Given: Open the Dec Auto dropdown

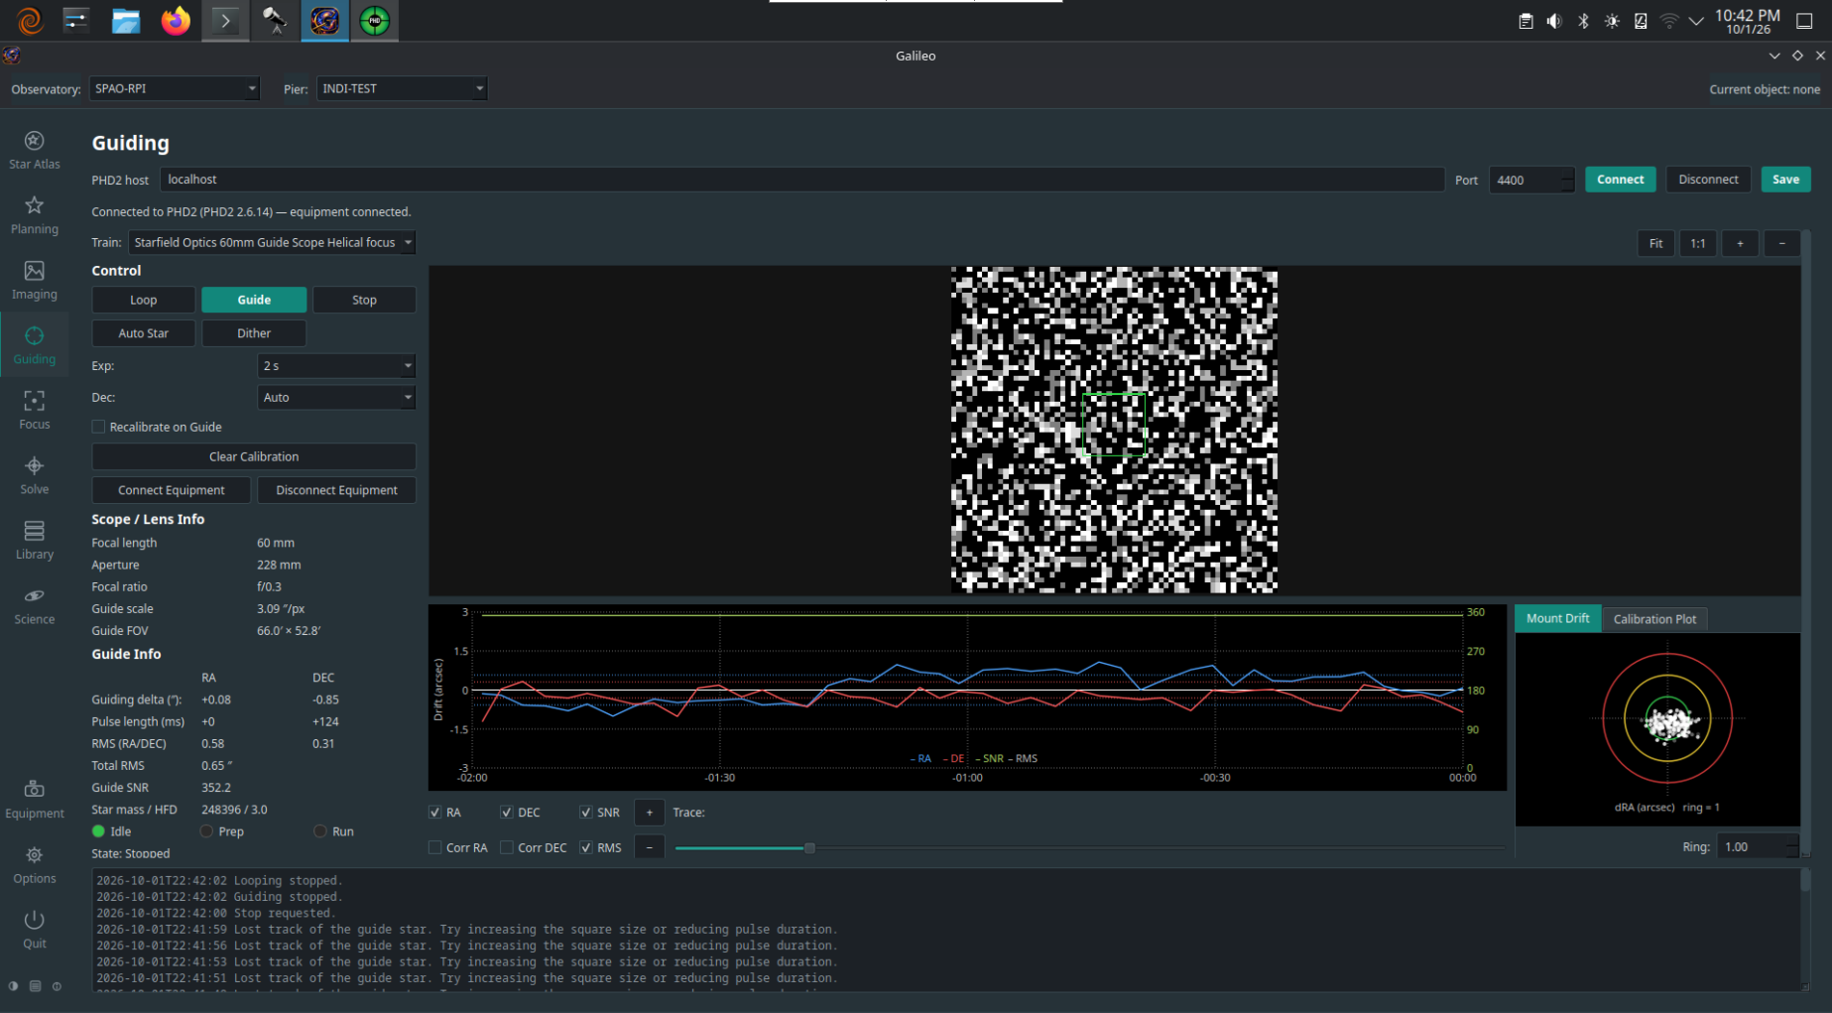Looking at the screenshot, I should [x=335, y=397].
